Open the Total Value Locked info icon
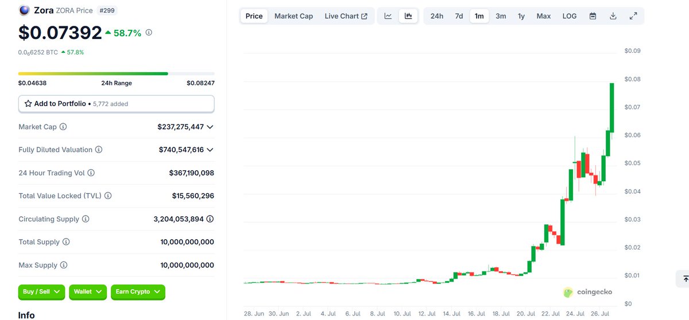689x320 pixels. (x=108, y=196)
